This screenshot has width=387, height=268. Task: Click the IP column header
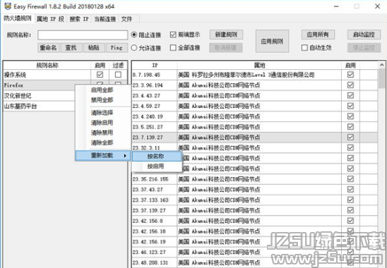point(155,66)
